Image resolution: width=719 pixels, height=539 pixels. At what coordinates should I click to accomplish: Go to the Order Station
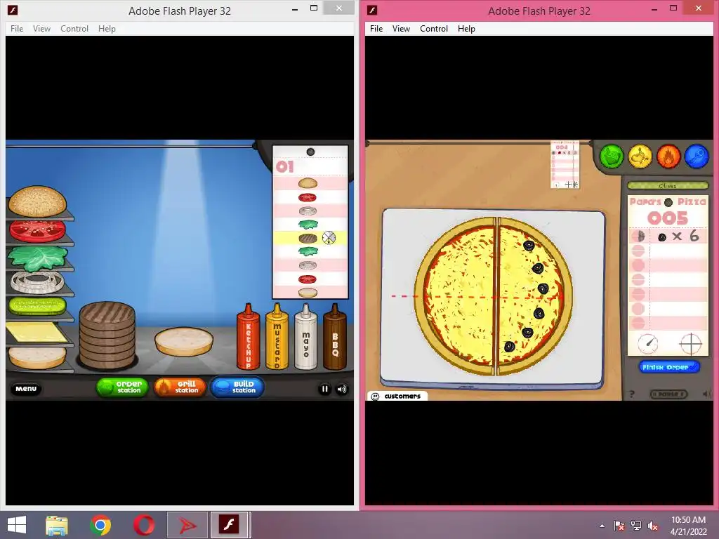[x=122, y=387]
